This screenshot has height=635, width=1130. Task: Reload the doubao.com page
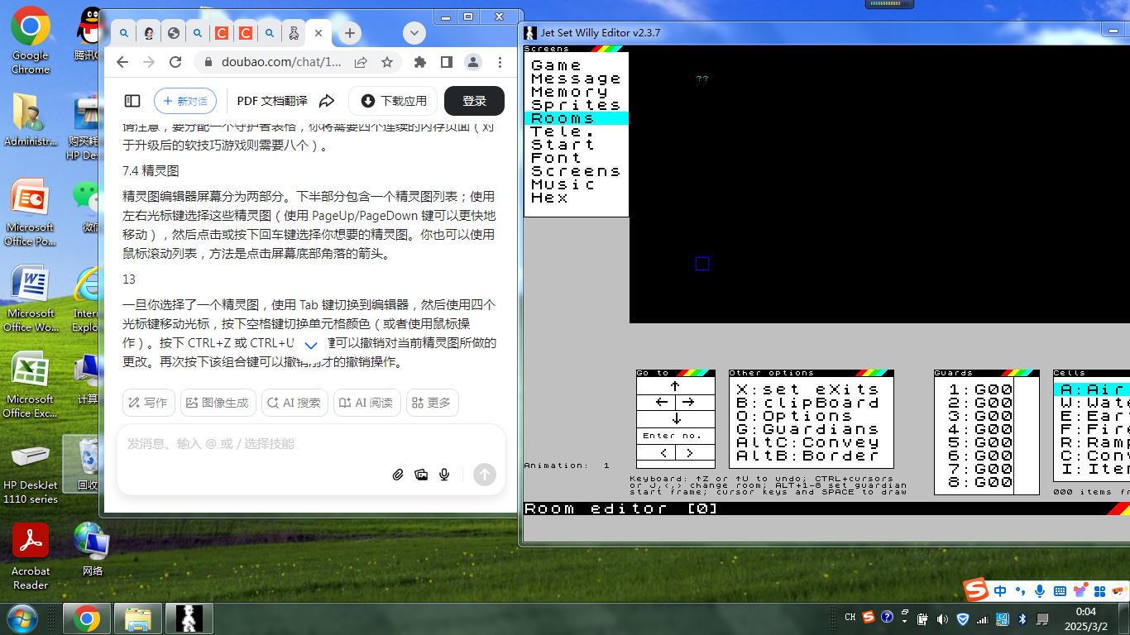click(x=175, y=62)
